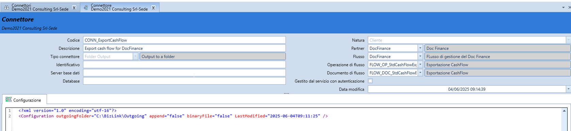The height and width of the screenshot is (131, 571).
Task: Open the tab list dropdown arrow
Action: [563, 7]
